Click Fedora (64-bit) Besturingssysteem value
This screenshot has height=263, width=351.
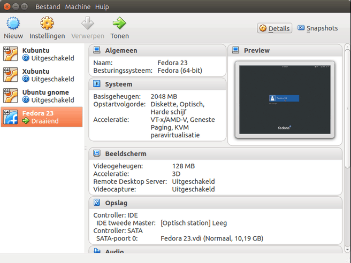(x=180, y=71)
